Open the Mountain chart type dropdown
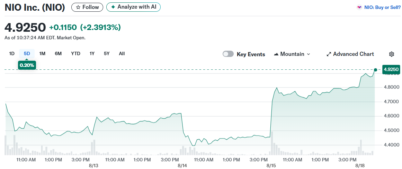The height and width of the screenshot is (169, 402). coord(292,54)
